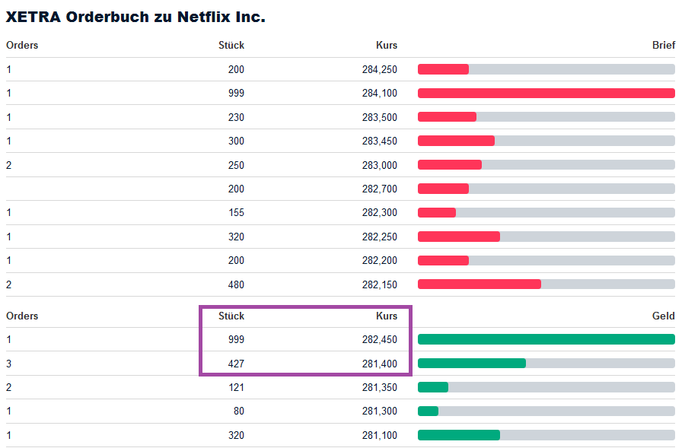Click the red volume bar for 283,450
The image size is (685, 448).
(456, 141)
